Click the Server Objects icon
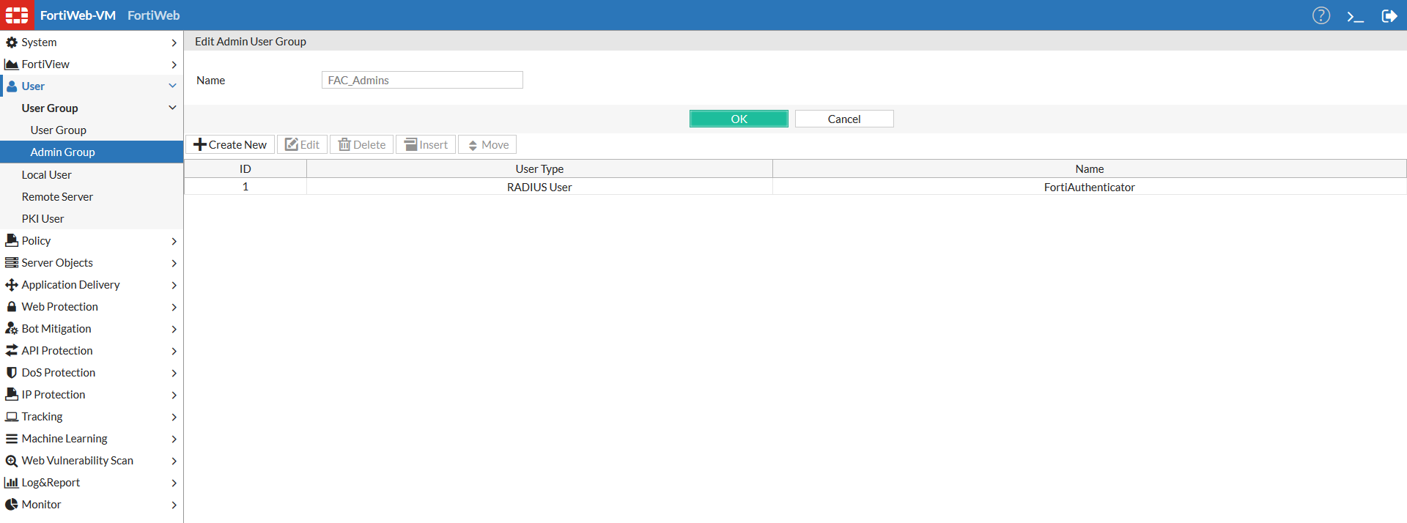Viewport: 1407px width, 523px height. pos(12,262)
